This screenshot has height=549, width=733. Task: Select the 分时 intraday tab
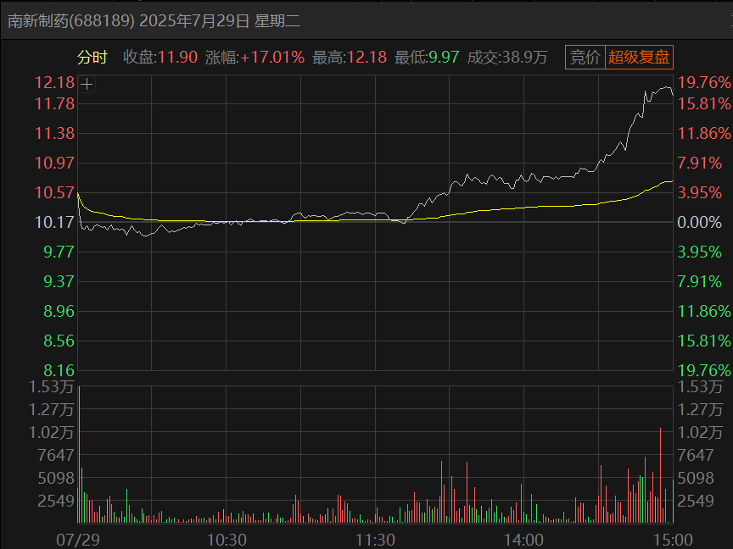[92, 58]
